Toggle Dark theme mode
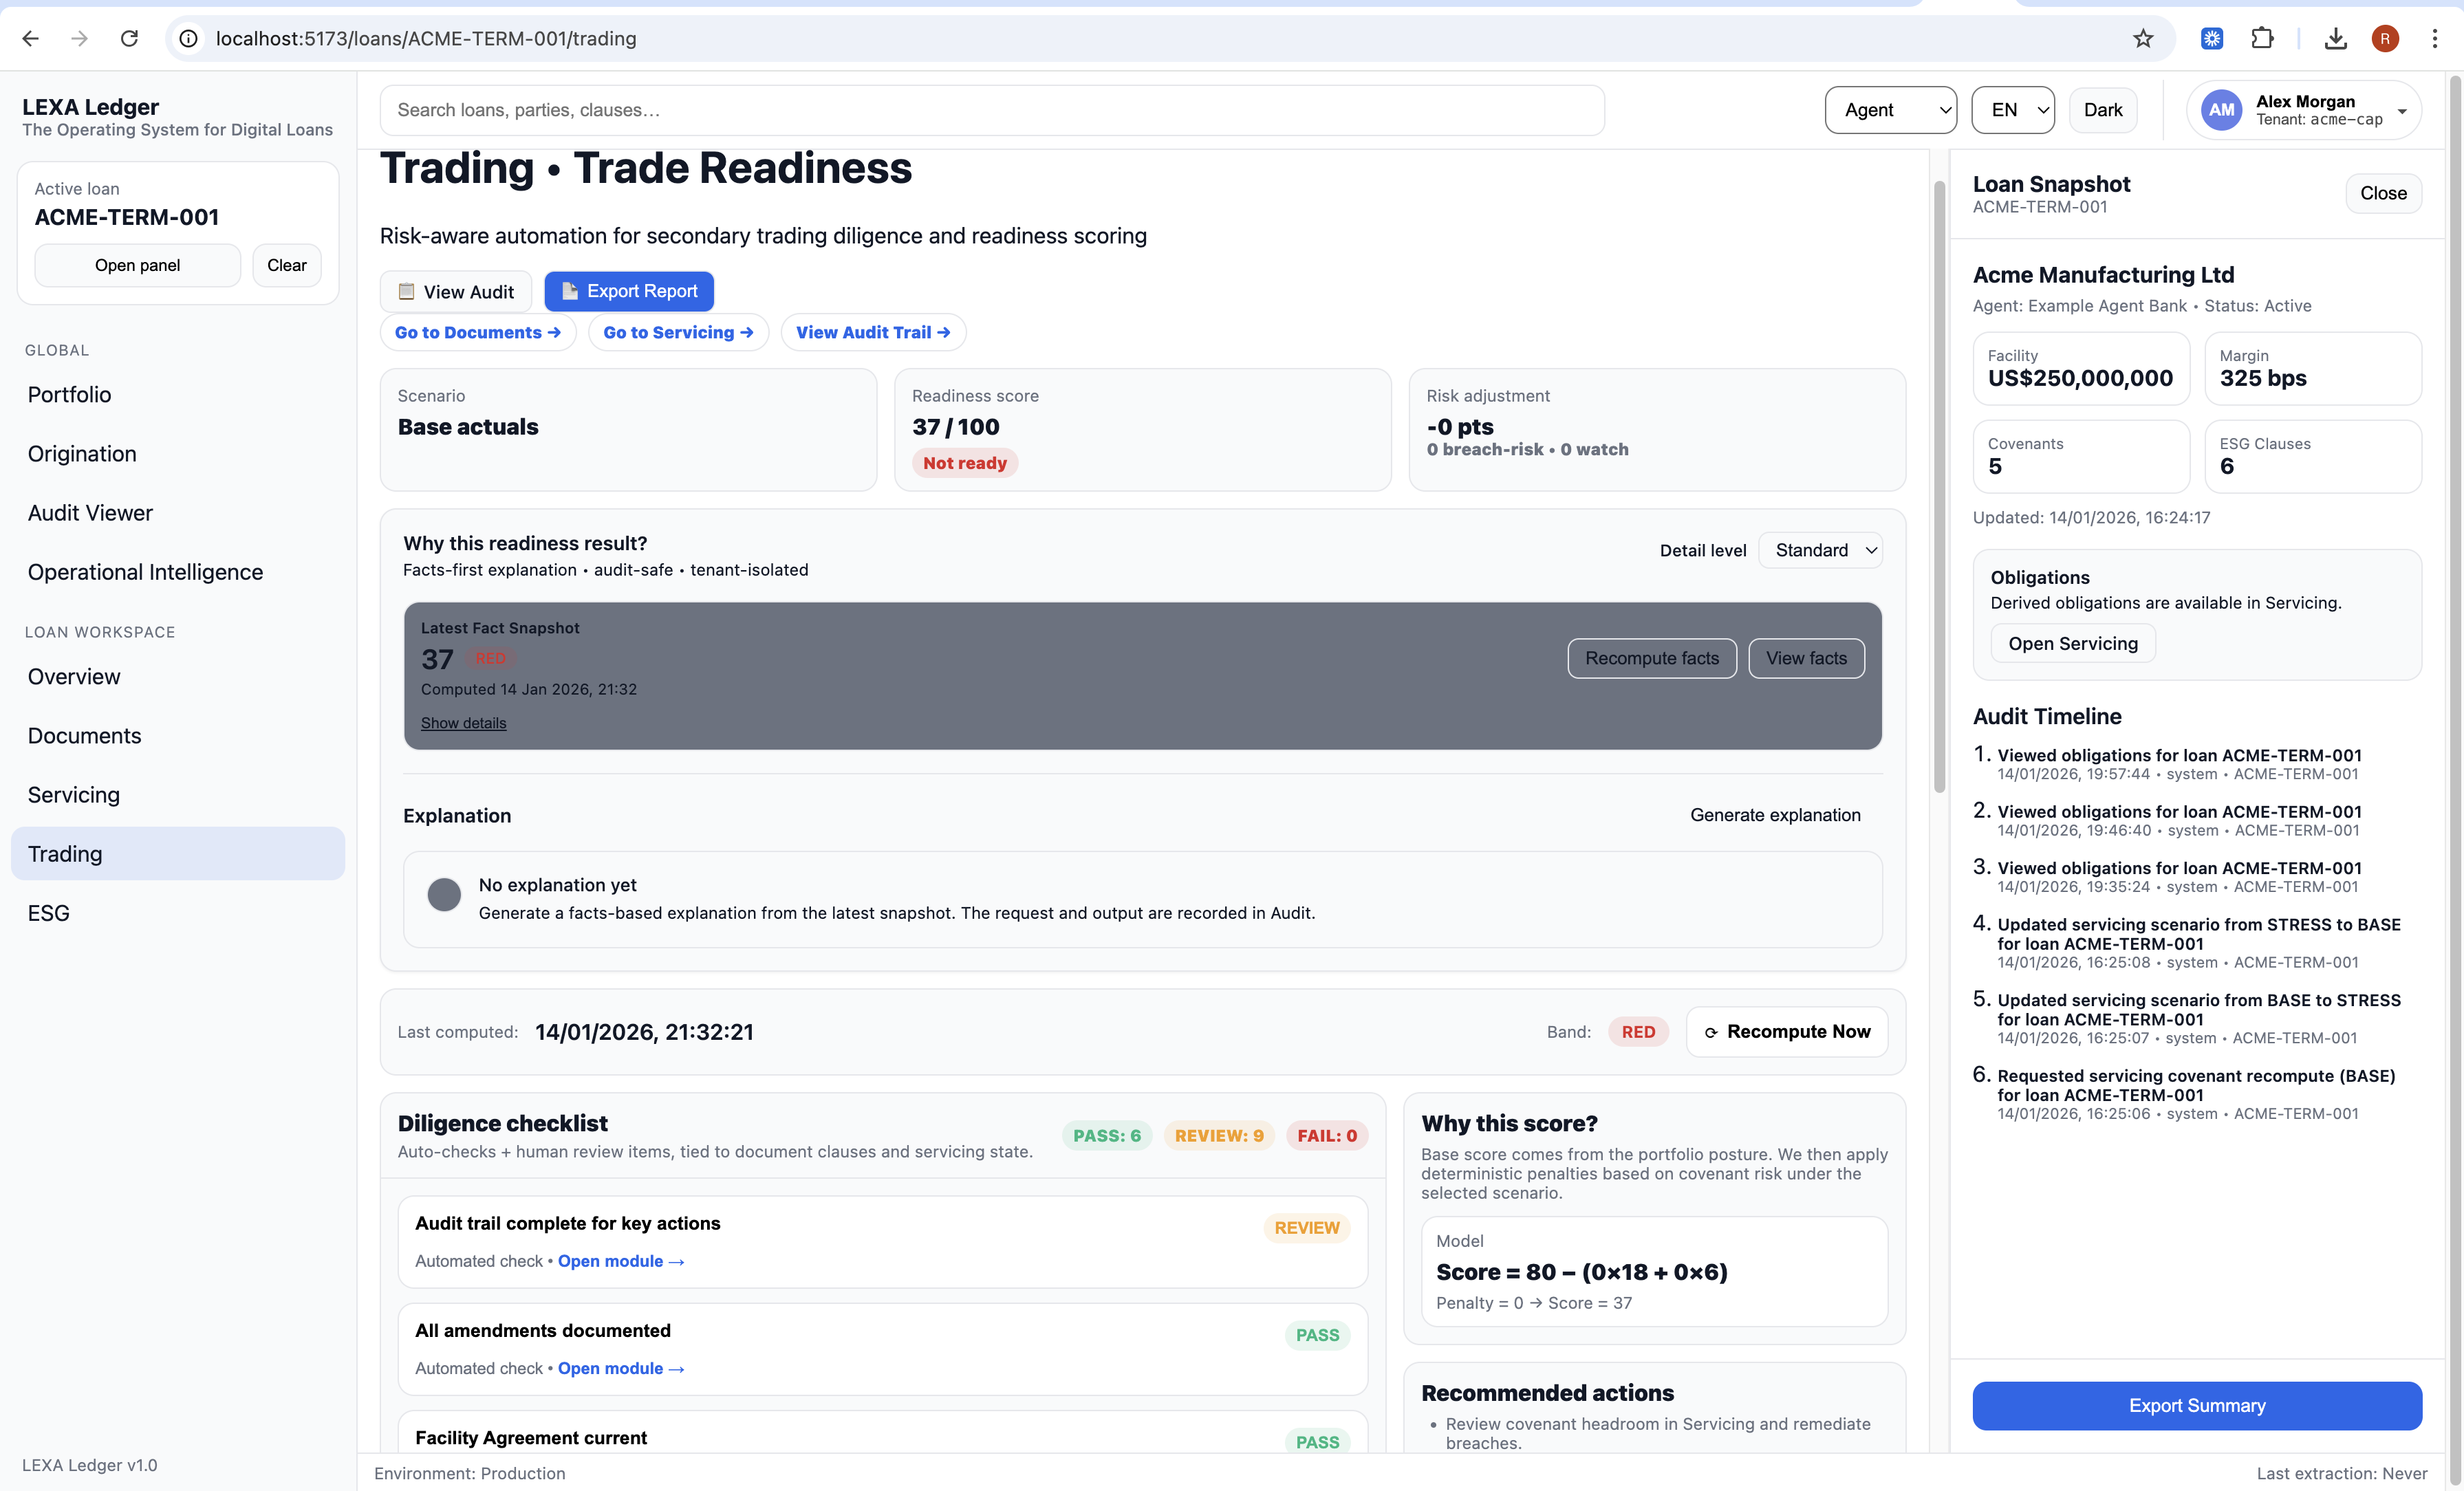Viewport: 2464px width, 1491px height. tap(2102, 110)
